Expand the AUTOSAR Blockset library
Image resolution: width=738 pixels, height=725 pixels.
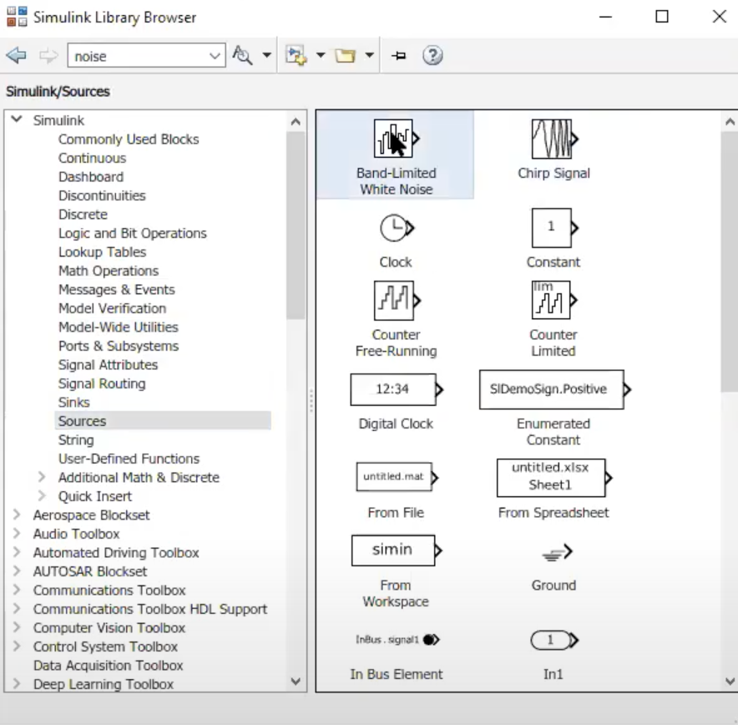[x=17, y=571]
